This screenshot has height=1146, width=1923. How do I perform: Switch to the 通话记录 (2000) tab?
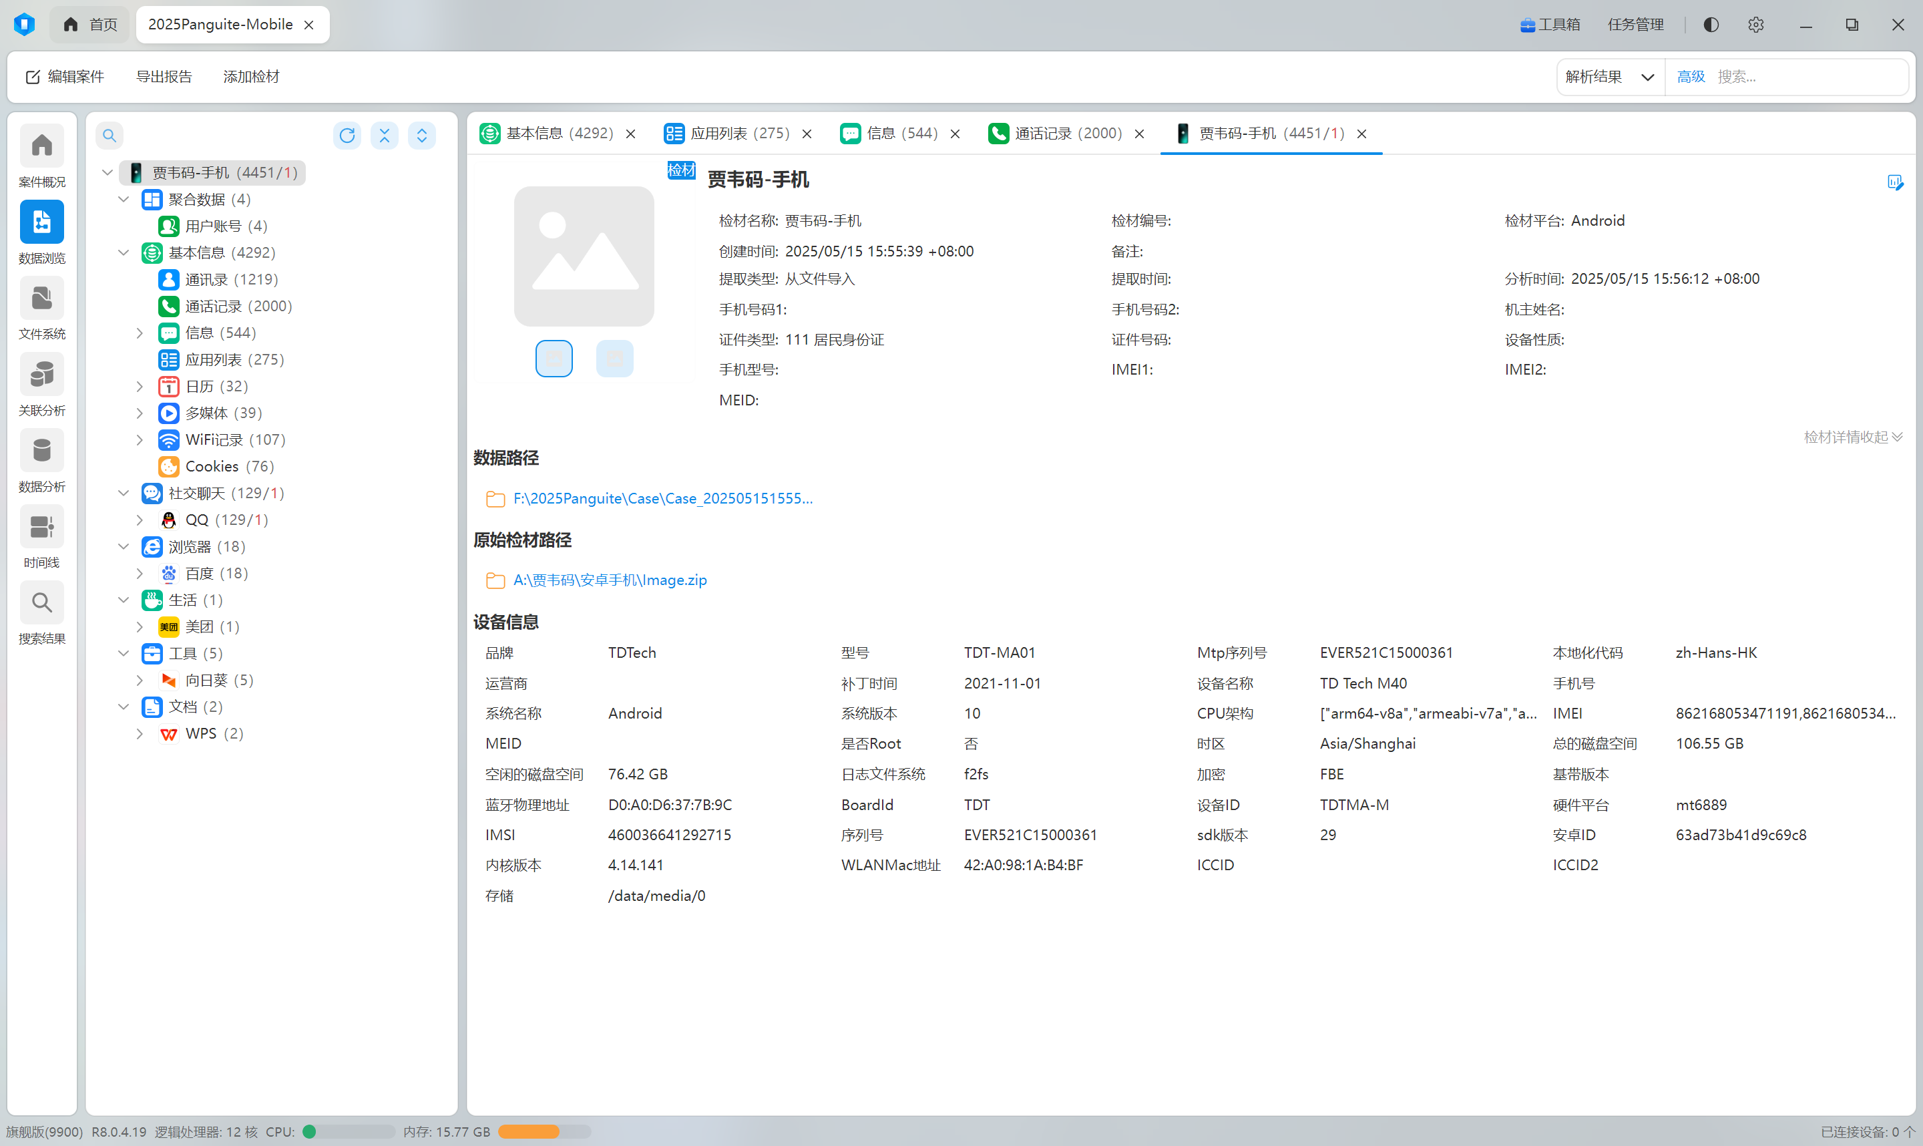point(1067,134)
